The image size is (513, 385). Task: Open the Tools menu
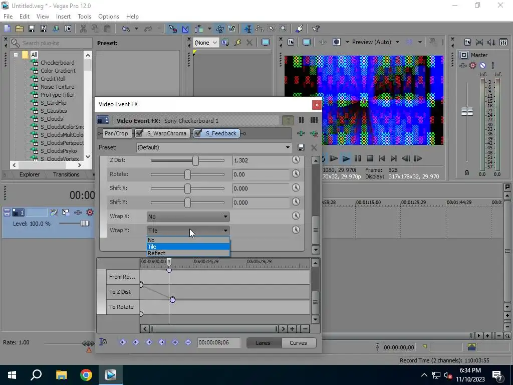coord(84,17)
